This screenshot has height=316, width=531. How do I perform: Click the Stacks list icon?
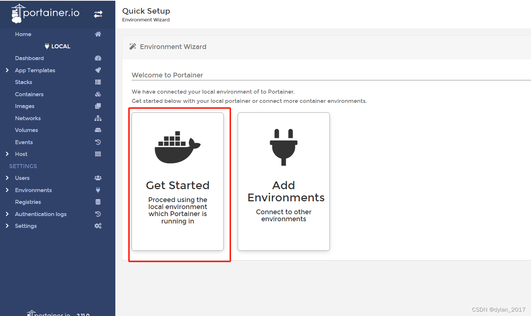click(x=98, y=82)
